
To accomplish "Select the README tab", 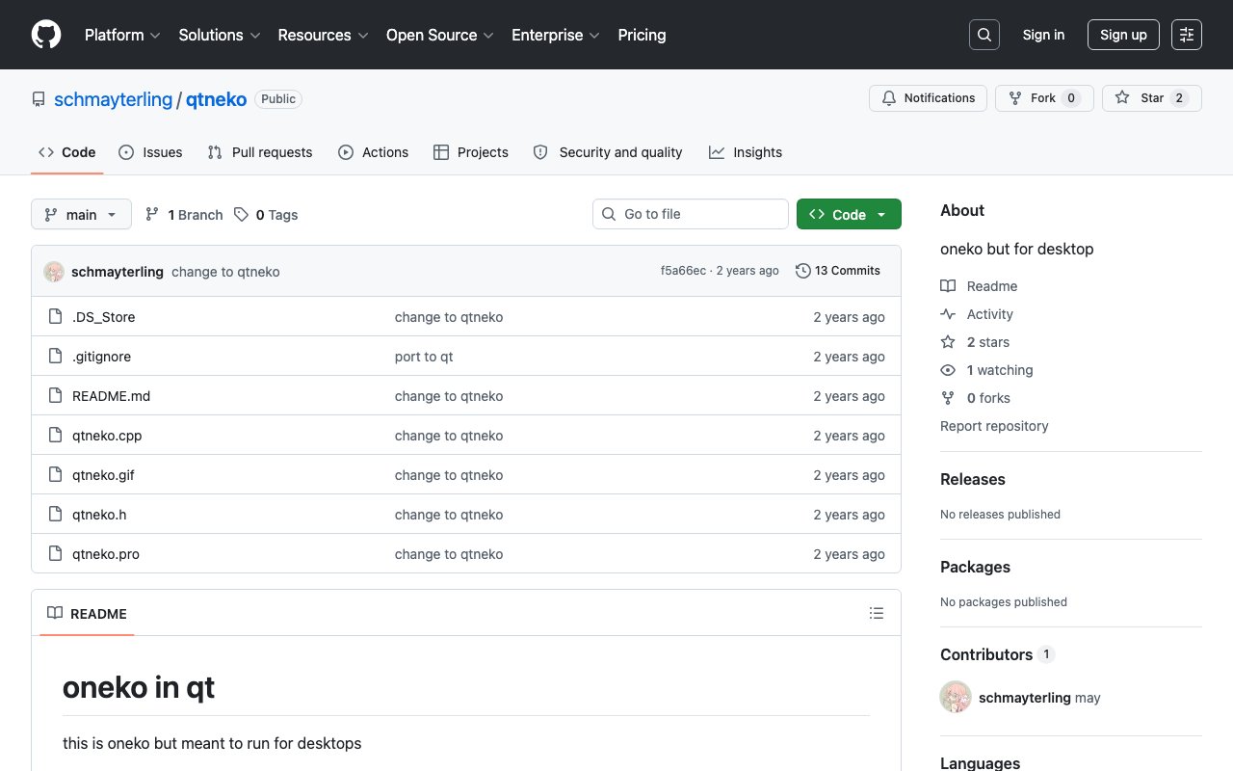I will pyautogui.click(x=87, y=614).
